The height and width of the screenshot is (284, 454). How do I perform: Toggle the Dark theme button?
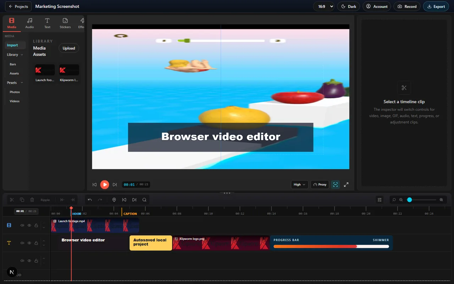point(348,6)
